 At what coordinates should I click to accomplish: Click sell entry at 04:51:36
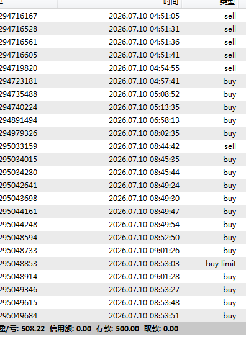[123, 42]
